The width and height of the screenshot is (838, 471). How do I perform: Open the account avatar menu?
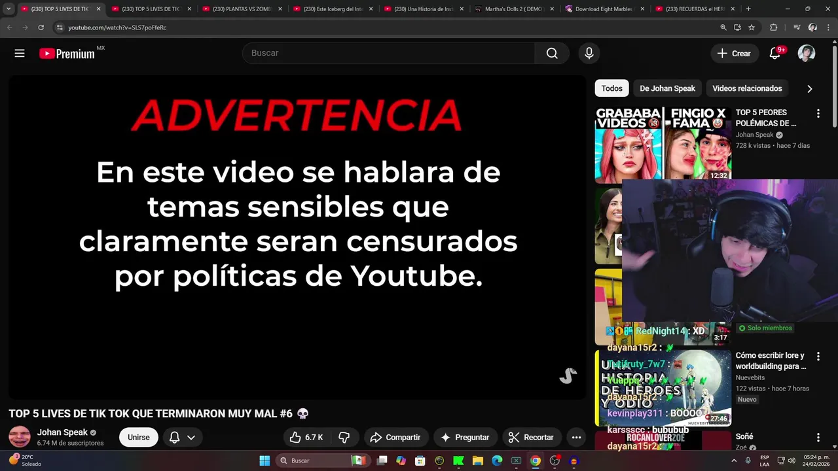[x=807, y=54]
